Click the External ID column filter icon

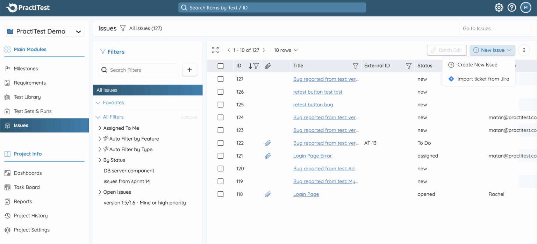pos(408,66)
